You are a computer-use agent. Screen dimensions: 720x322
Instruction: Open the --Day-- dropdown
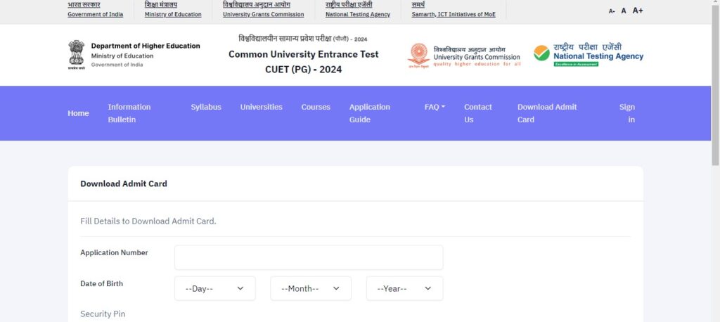[215, 288]
